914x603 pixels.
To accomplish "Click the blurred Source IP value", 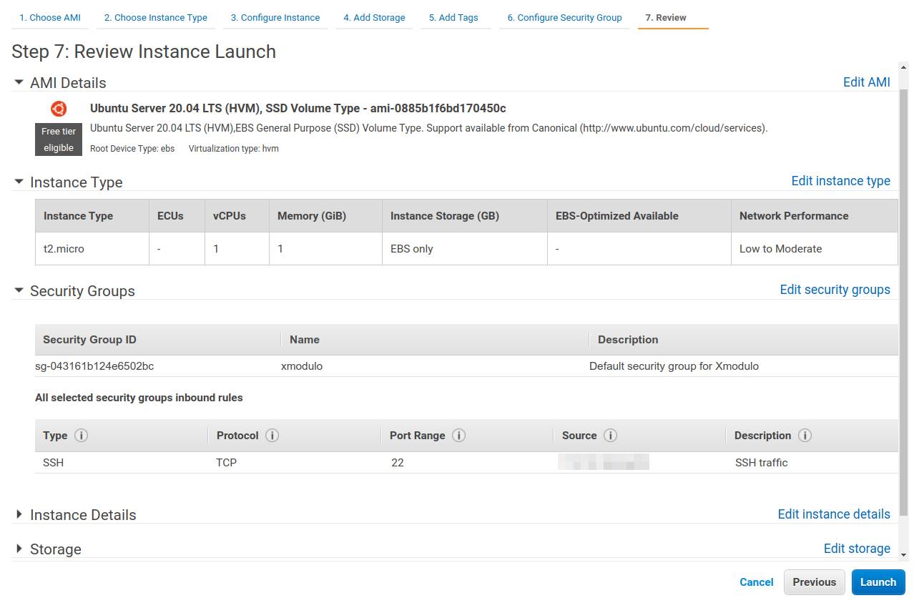I will click(x=604, y=461).
